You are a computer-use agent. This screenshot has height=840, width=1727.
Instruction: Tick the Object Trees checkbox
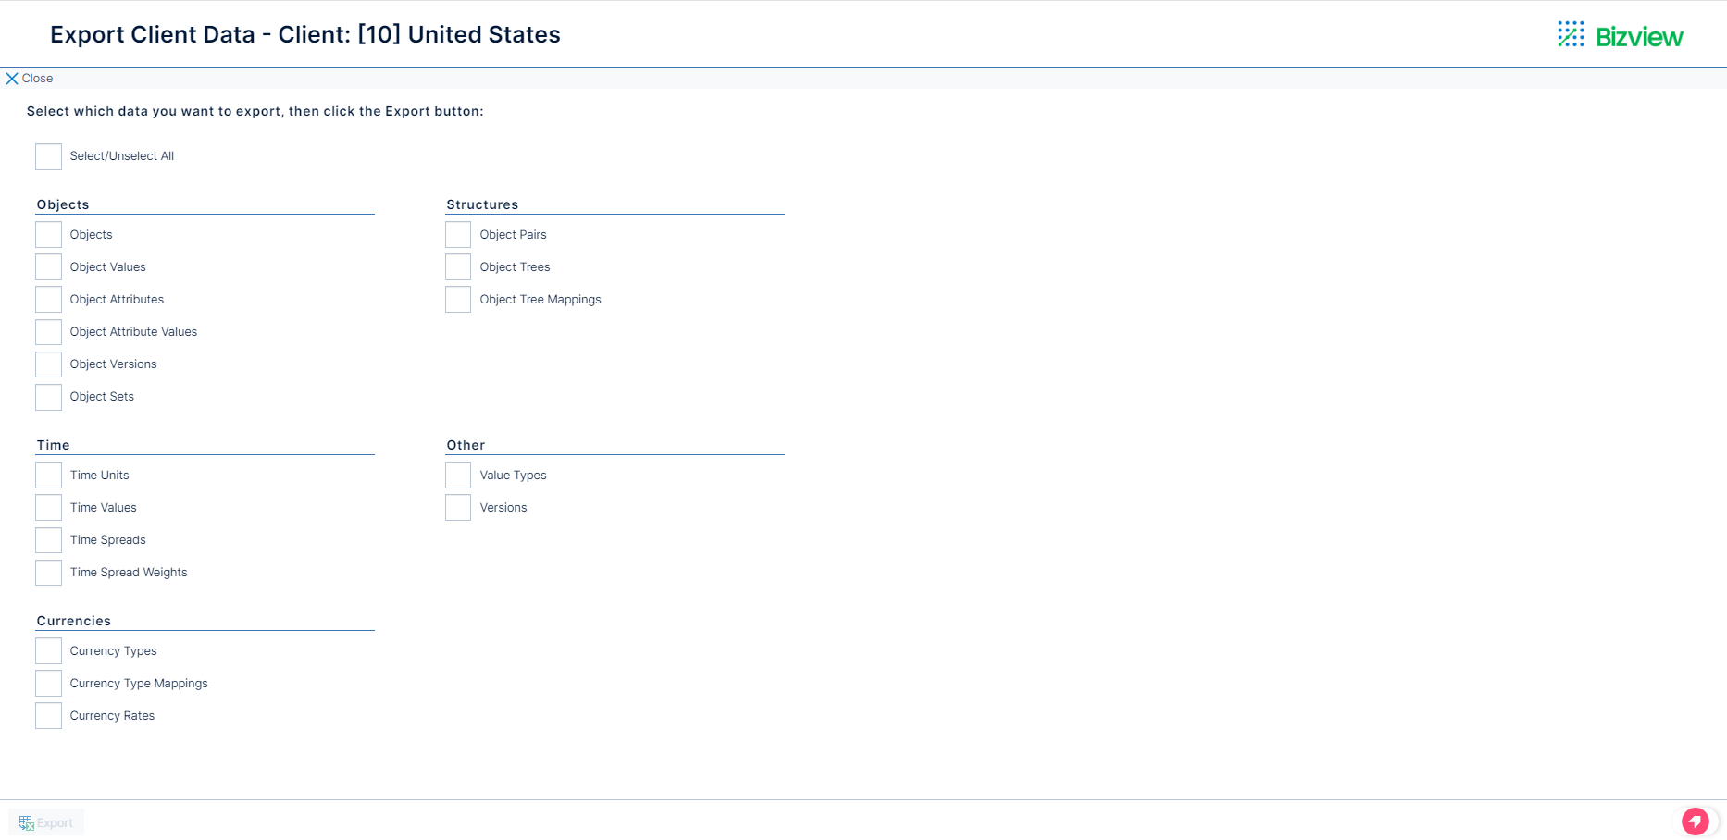(458, 267)
